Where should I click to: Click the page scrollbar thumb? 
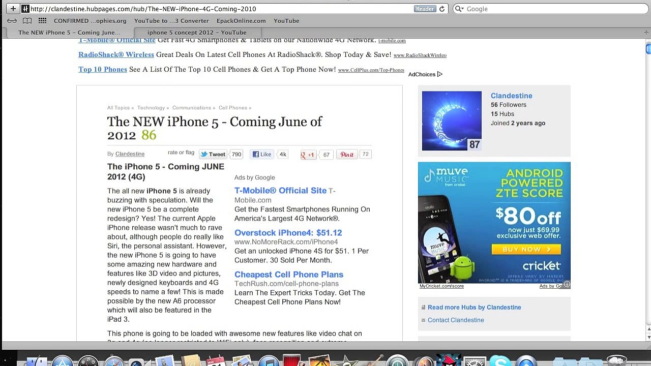(648, 48)
